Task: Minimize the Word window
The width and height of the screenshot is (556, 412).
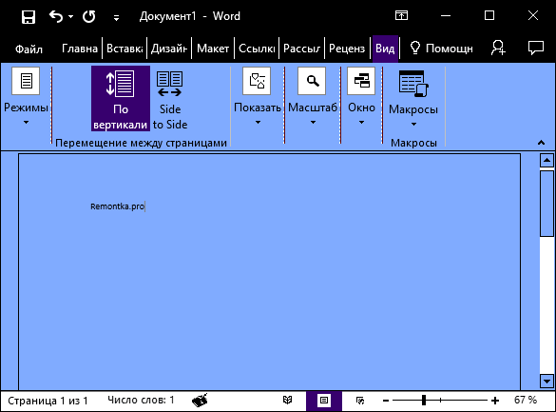Action: coord(446,15)
